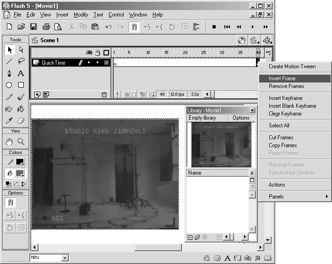Select the Zoom magnifier tool
This screenshot has width=332, height=264.
tap(21, 141)
